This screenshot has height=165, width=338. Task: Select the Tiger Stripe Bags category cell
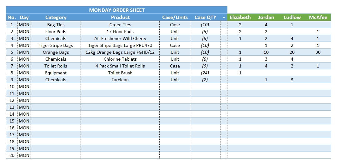56,45
